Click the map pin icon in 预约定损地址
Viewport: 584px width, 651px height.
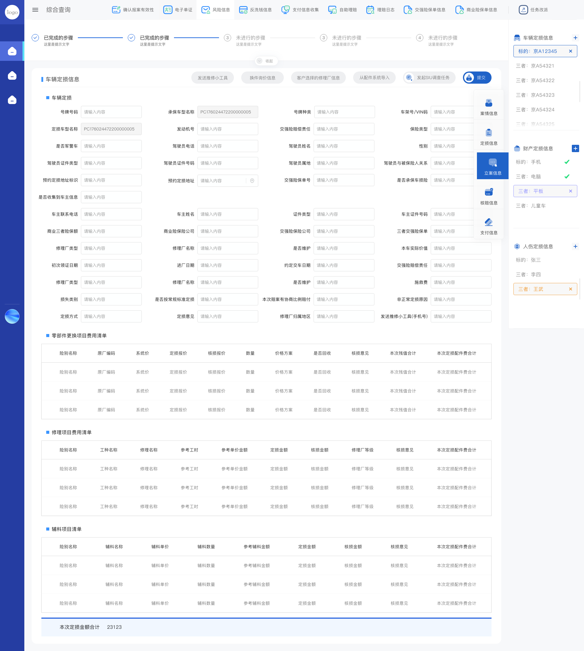pyautogui.click(x=252, y=181)
